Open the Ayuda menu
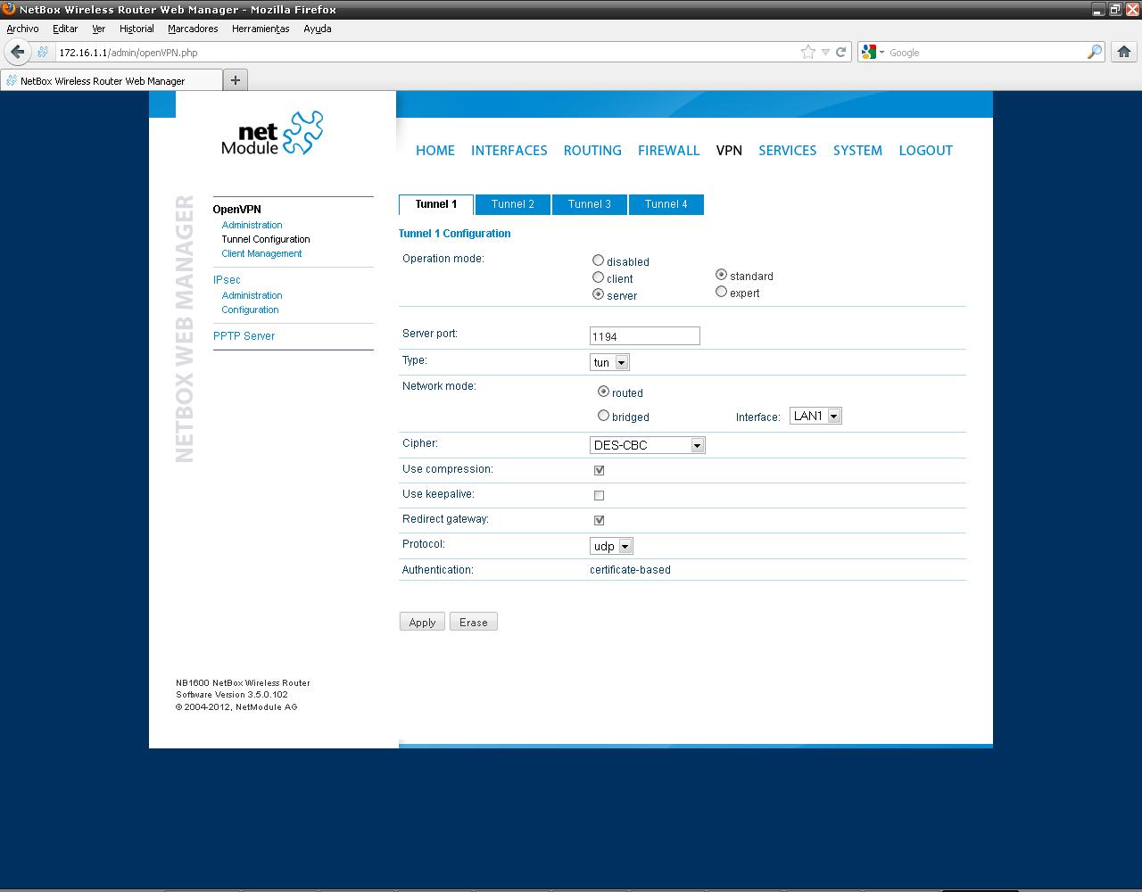The image size is (1142, 892). pos(318,29)
